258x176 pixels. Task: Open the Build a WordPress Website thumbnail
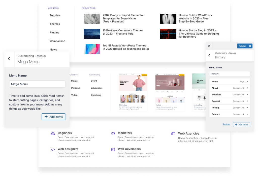point(168,19)
